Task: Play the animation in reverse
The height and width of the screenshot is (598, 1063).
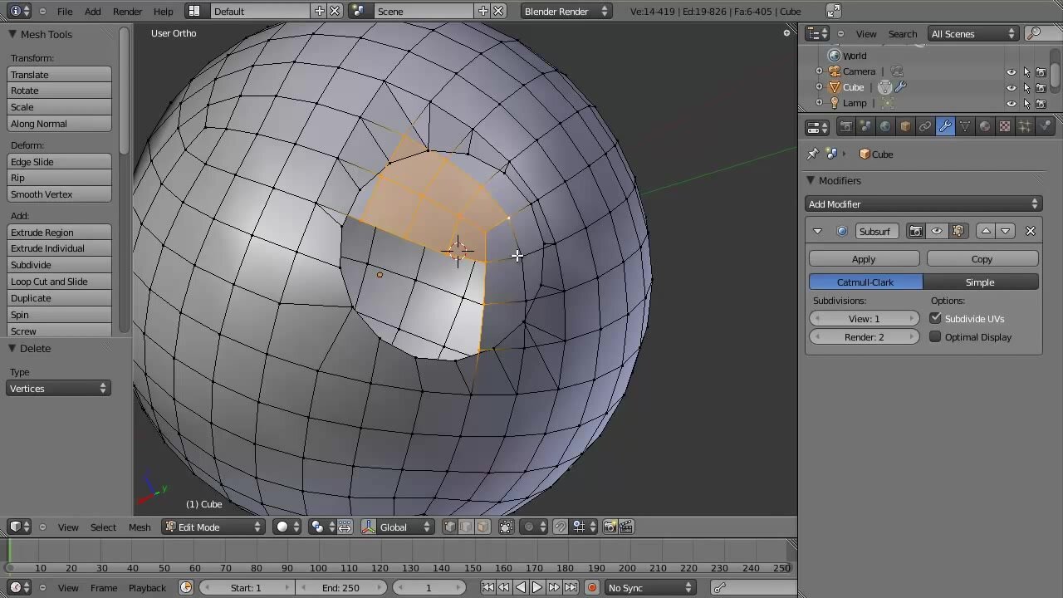Action: (521, 587)
